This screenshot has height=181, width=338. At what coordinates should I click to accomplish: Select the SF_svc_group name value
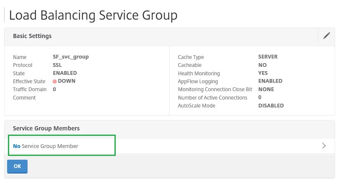[x=71, y=57]
